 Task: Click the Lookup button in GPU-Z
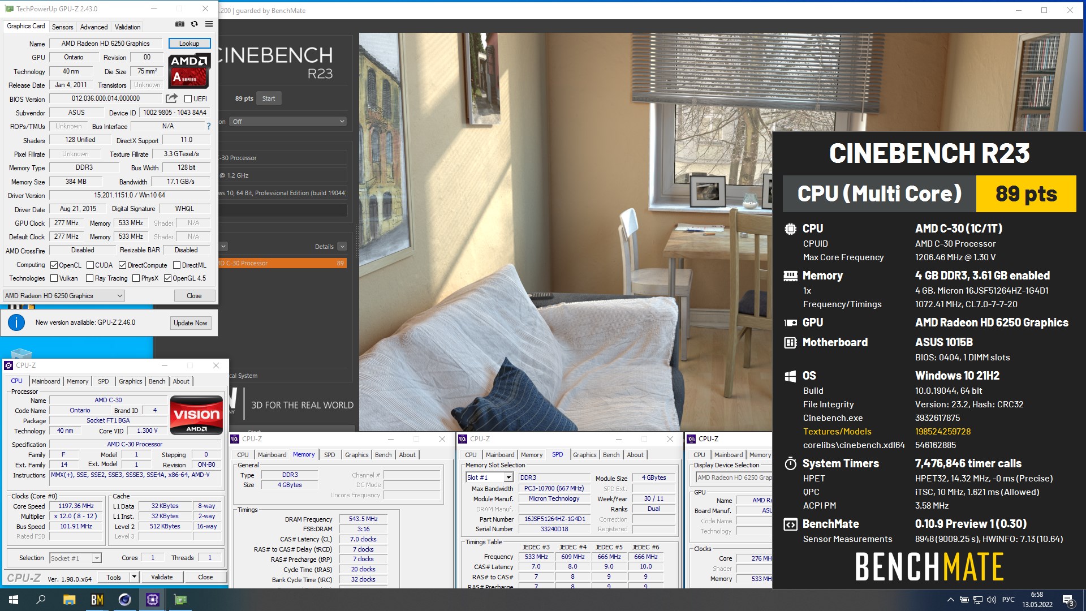[x=189, y=44]
